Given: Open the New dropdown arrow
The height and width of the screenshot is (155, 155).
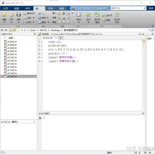Looking at the screenshot, I should [4, 22].
